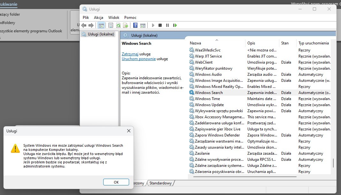Sort by the Nazwa column header
341x195 pixels.
pos(217,43)
